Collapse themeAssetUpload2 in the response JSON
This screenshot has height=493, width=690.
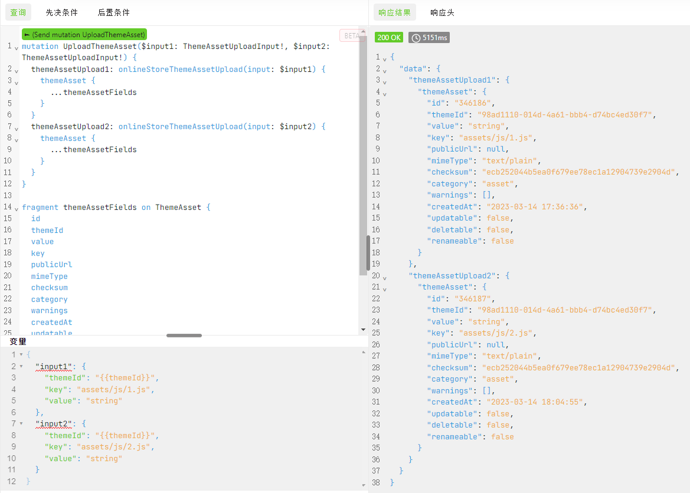click(385, 277)
